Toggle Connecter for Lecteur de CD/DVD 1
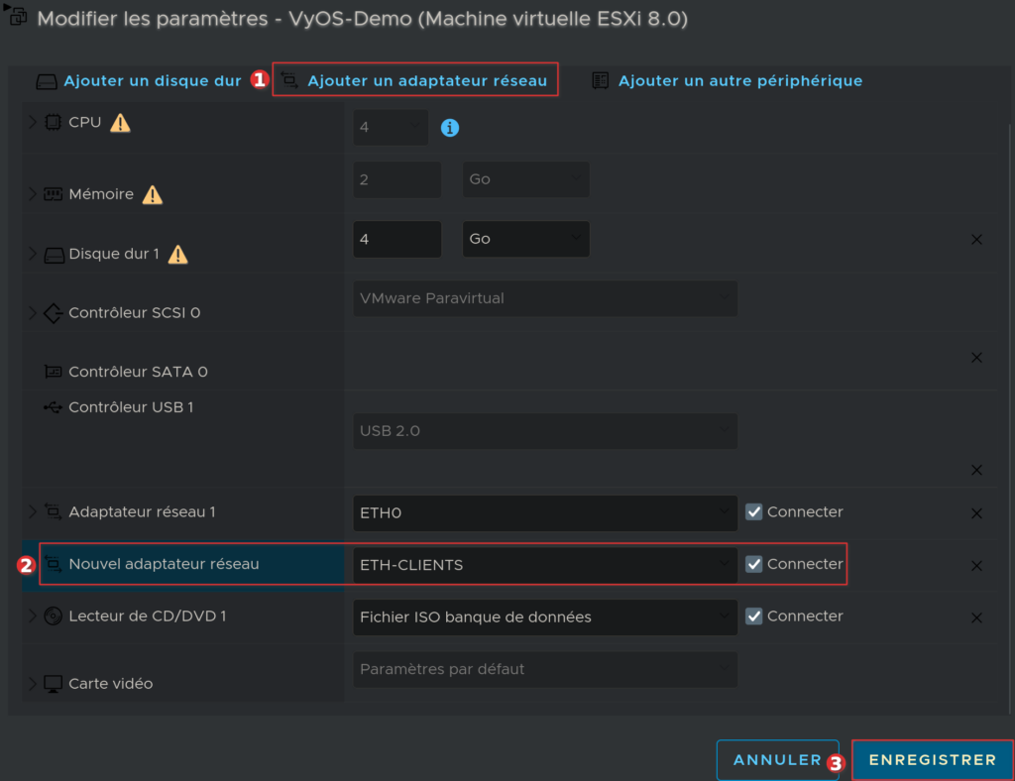1015x781 pixels. 754,616
